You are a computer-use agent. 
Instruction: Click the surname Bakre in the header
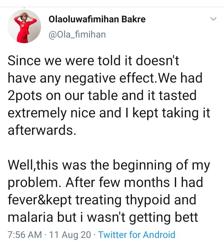133,19
